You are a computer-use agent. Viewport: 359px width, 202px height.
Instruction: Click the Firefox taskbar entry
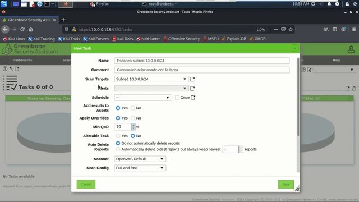(99, 4)
